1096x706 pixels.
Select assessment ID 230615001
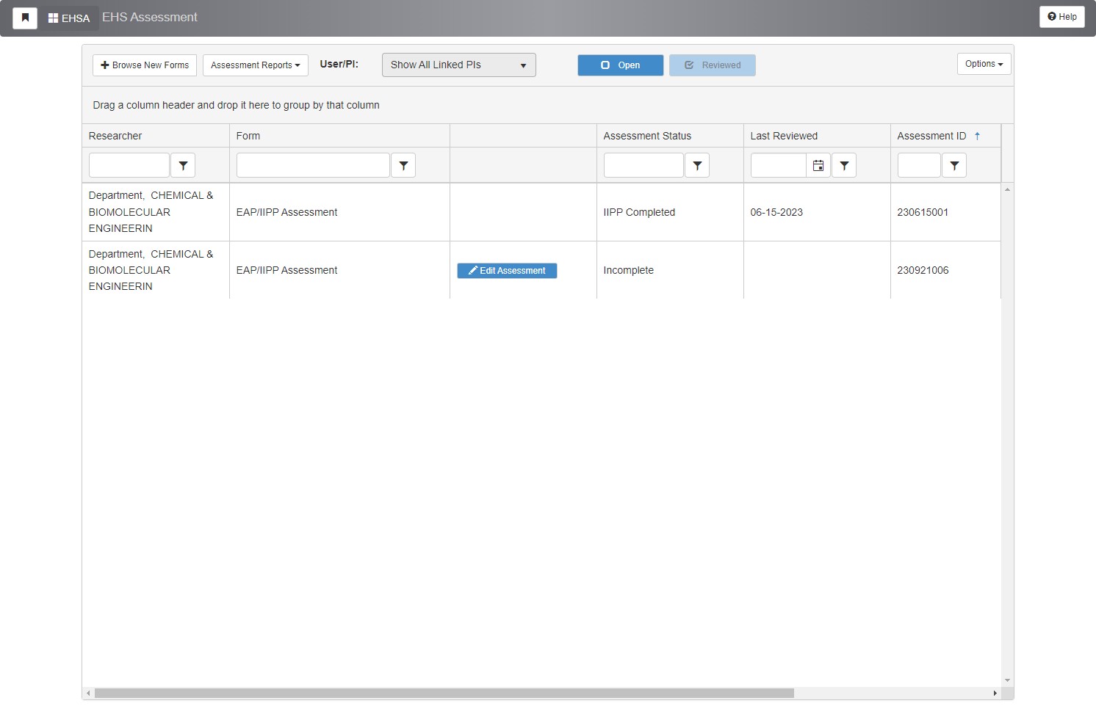[923, 212]
